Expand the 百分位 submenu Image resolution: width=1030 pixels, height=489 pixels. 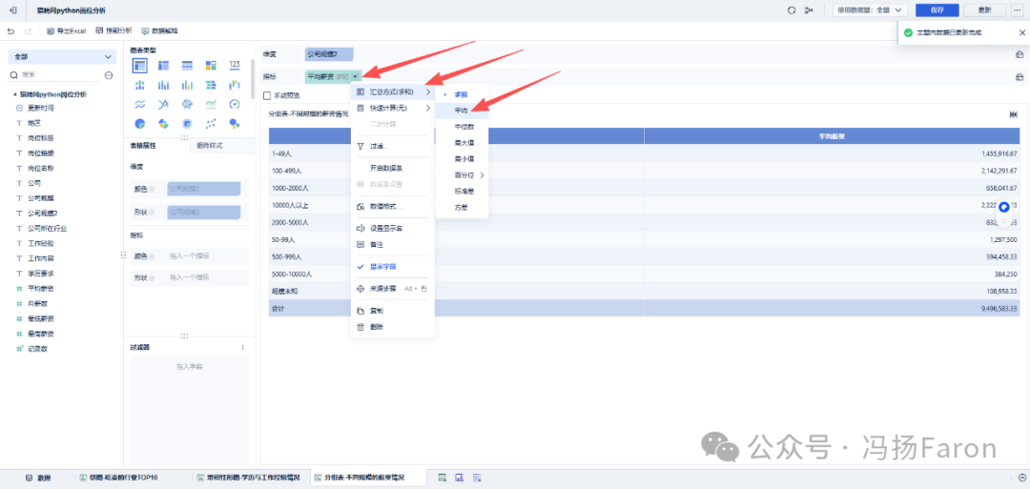[462, 175]
